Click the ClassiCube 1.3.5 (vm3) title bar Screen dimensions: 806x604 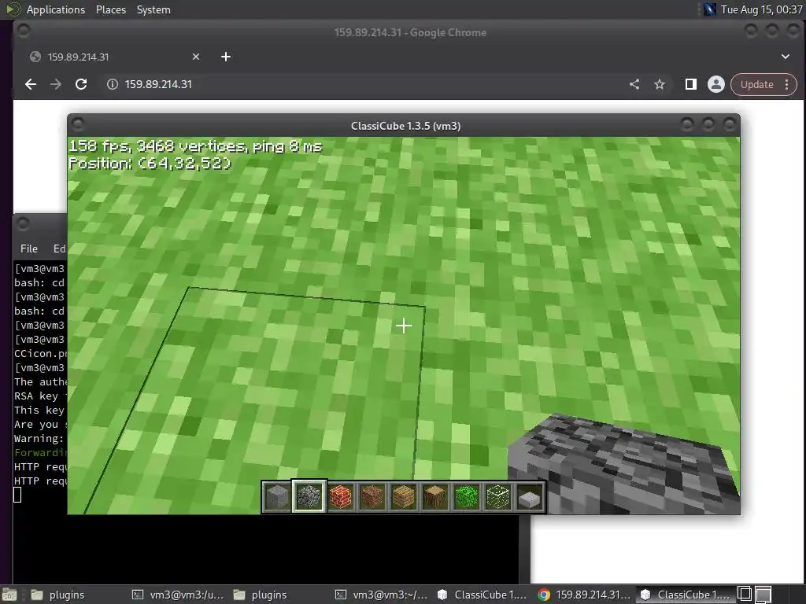405,126
